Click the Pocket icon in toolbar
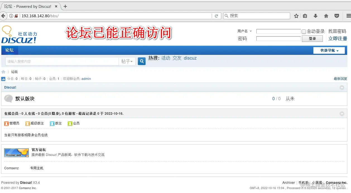The width and height of the screenshot is (351, 193). pos(337,16)
